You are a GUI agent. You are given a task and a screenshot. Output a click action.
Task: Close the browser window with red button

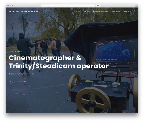pos(8,5)
